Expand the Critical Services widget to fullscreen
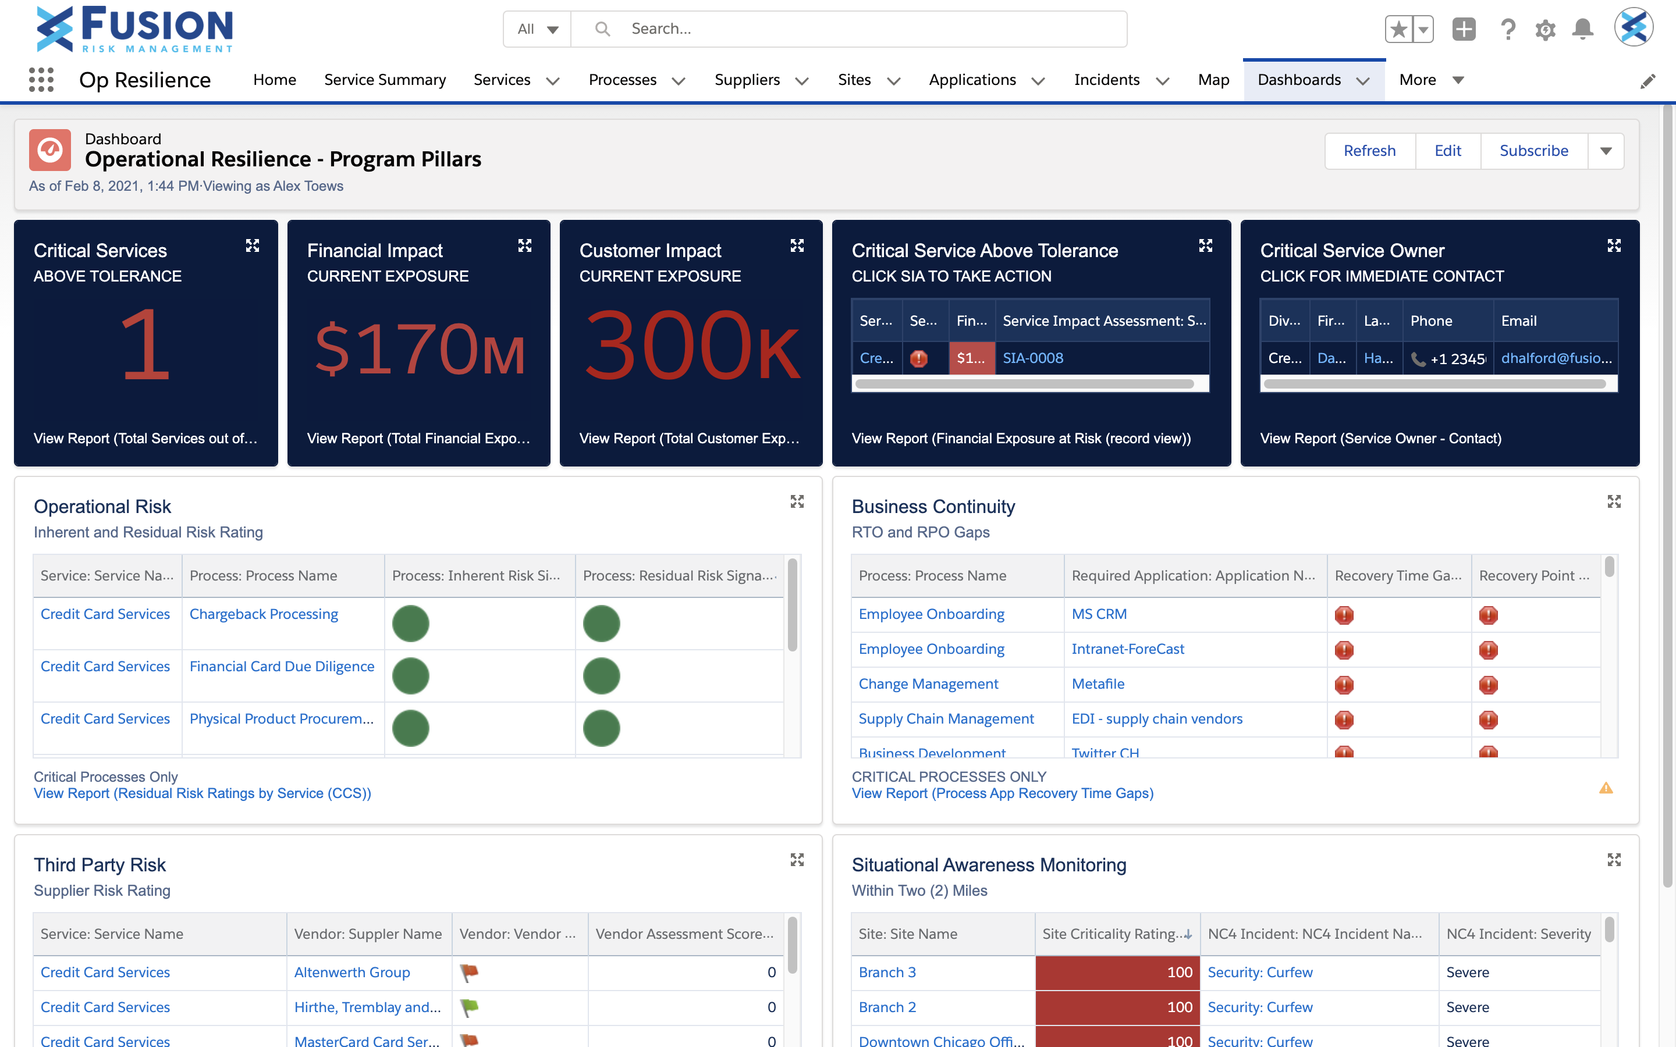1676x1047 pixels. click(x=253, y=245)
